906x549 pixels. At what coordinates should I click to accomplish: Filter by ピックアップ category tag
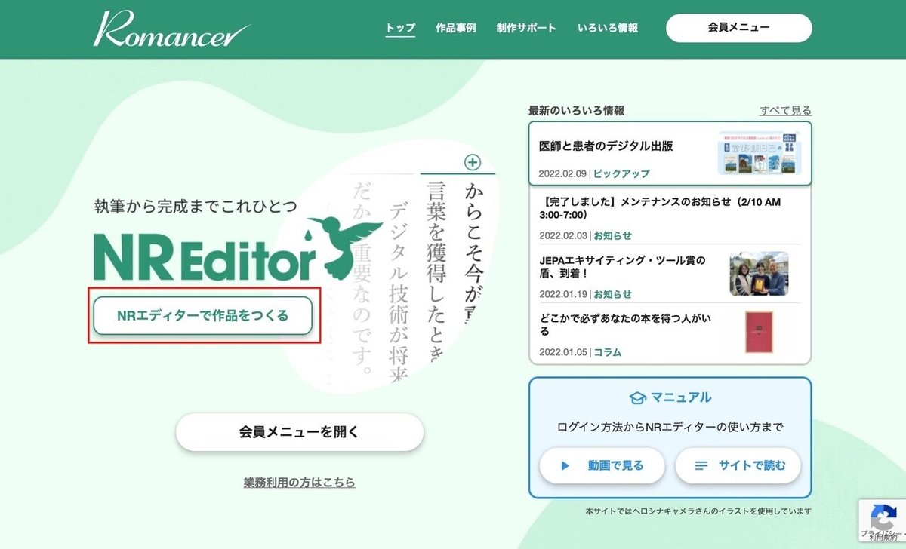[x=621, y=173]
